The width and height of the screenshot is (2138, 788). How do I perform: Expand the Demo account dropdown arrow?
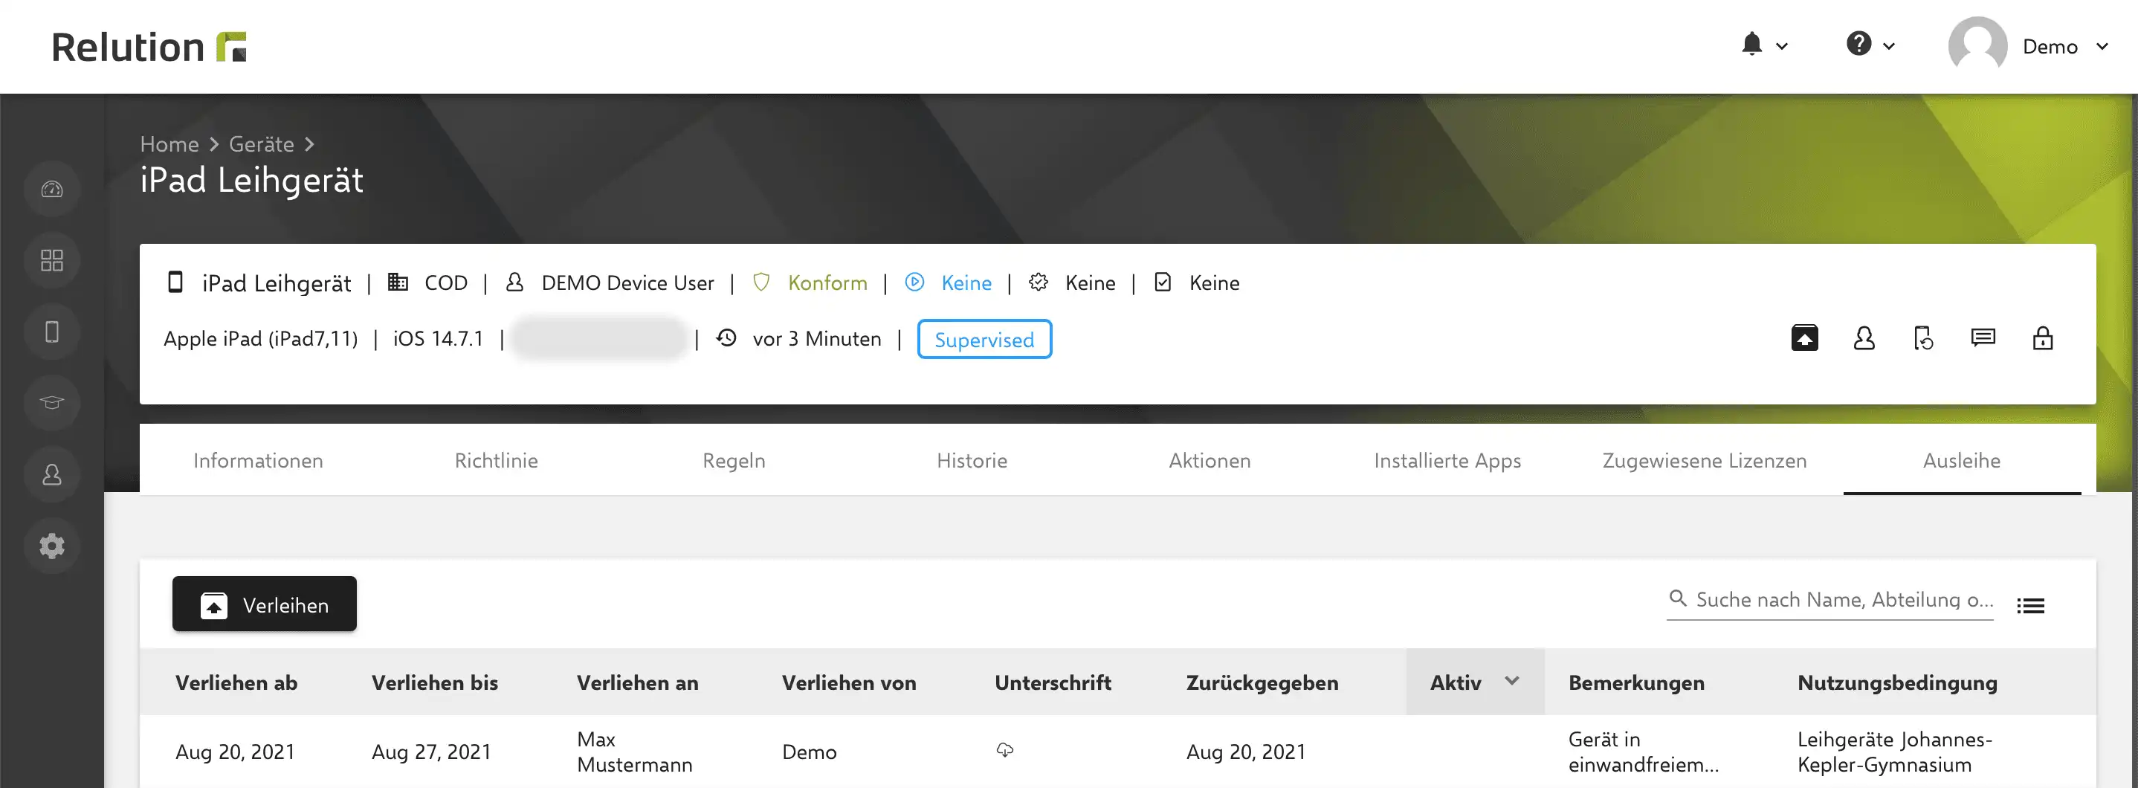(2102, 47)
